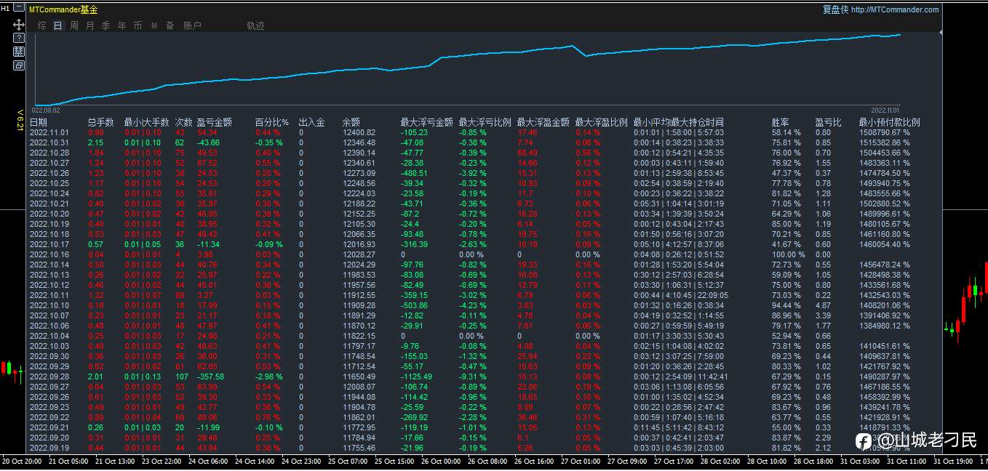Click the 盈亏金额 column header
The image size is (988, 471).
click(215, 122)
